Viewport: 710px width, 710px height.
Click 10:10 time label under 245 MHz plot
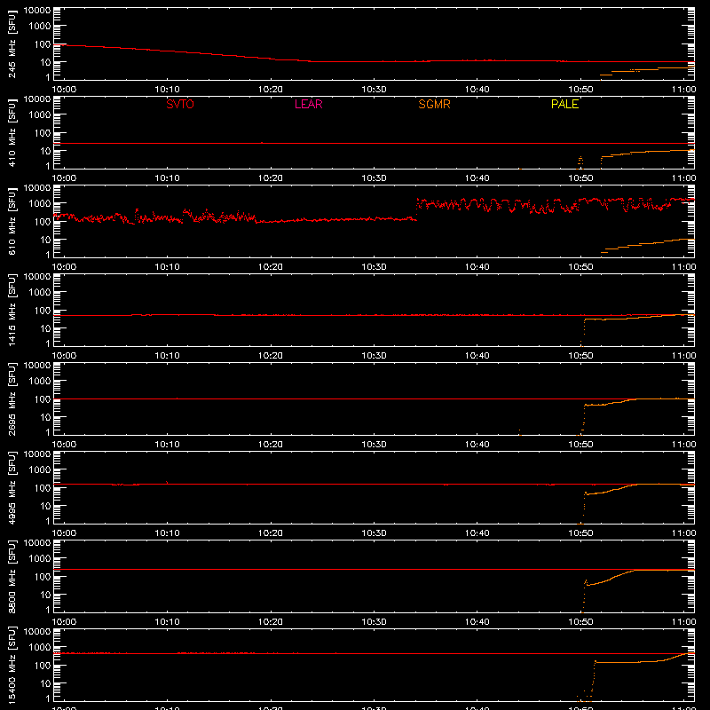[x=167, y=90]
